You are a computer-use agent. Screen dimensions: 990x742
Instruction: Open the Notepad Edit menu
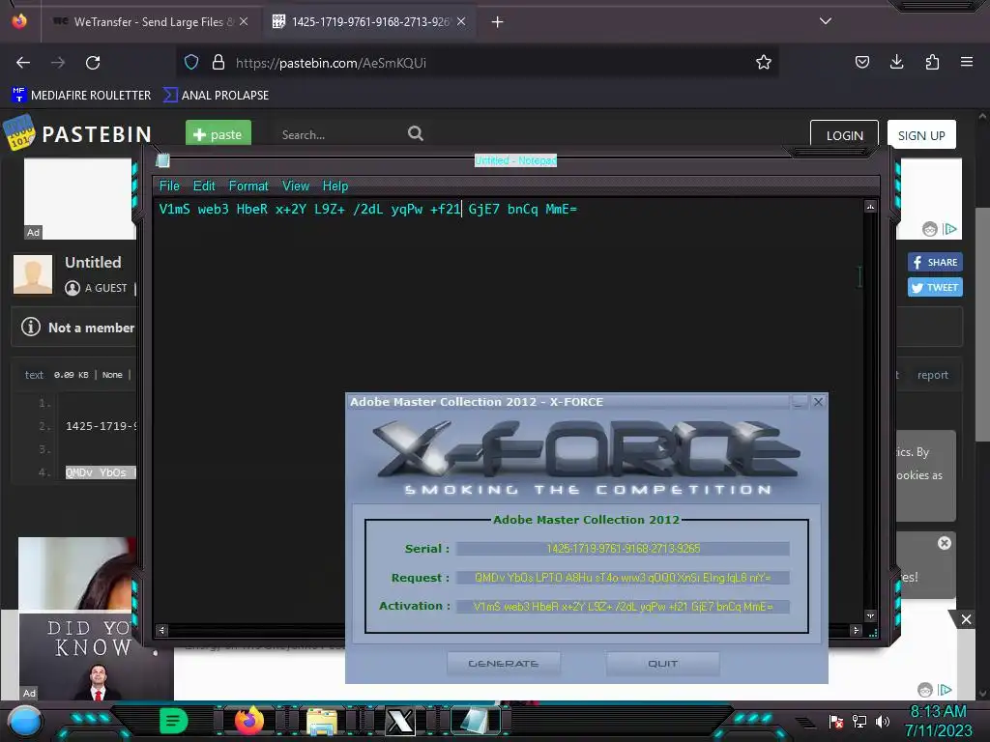pos(204,186)
